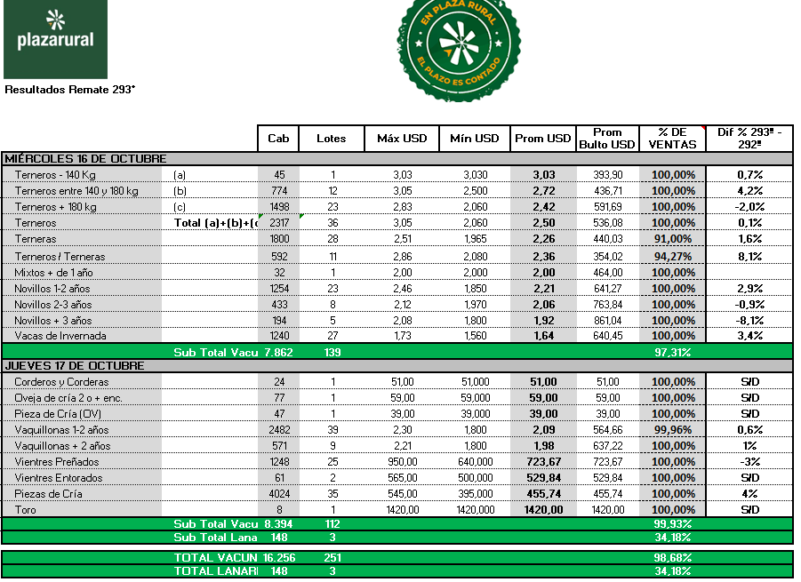Click the Prom USD value '723,67' in bold
The image size is (801, 582).
(543, 462)
